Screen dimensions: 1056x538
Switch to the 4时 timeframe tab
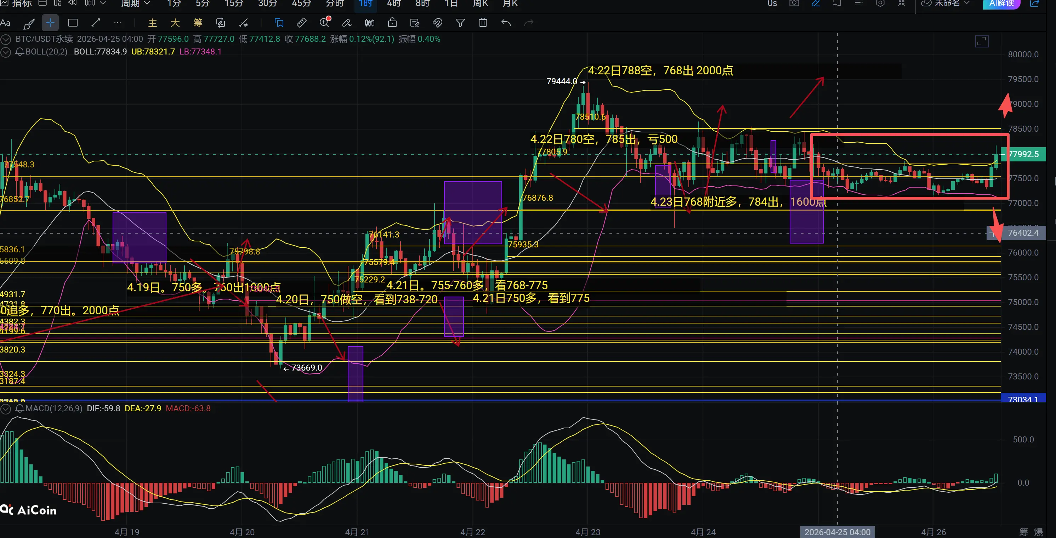click(394, 3)
